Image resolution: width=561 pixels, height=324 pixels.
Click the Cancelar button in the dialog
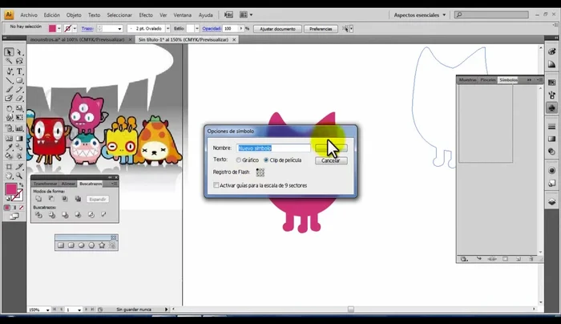pyautogui.click(x=331, y=160)
